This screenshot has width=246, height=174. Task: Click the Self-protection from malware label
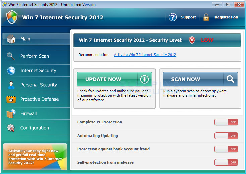pyautogui.click(x=106, y=162)
